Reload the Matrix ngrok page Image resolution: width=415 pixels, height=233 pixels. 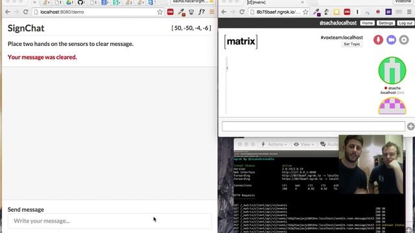(x=242, y=12)
